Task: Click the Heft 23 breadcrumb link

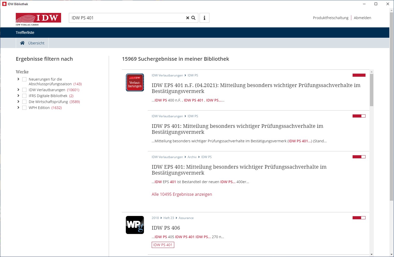Action: click(169, 218)
